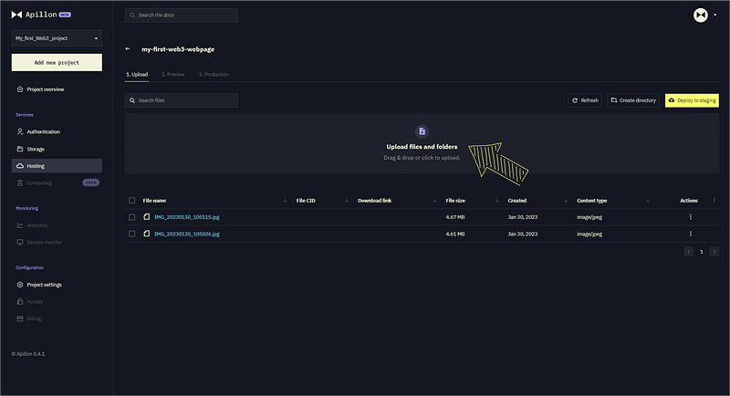Image resolution: width=730 pixels, height=396 pixels.
Task: Click the Access lock icon
Action: 20,301
